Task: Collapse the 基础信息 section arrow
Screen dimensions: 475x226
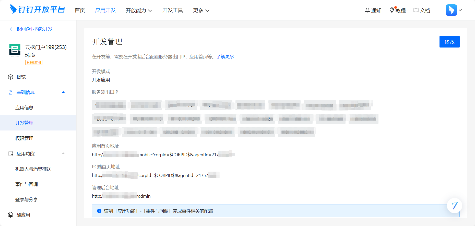Action: (x=63, y=92)
